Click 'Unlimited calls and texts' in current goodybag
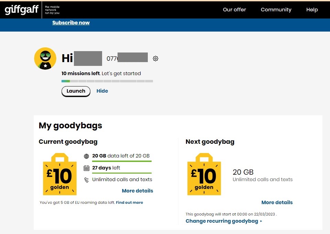Screen dimensions: 330x234 tap(122, 179)
